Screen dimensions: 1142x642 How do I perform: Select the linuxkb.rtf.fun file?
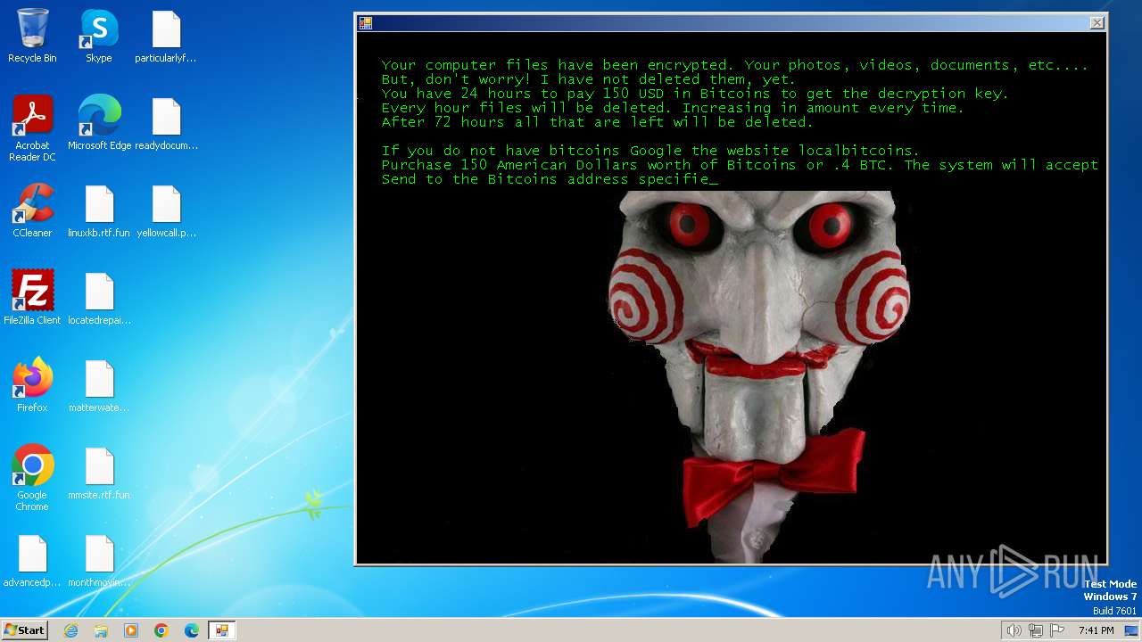click(x=99, y=210)
